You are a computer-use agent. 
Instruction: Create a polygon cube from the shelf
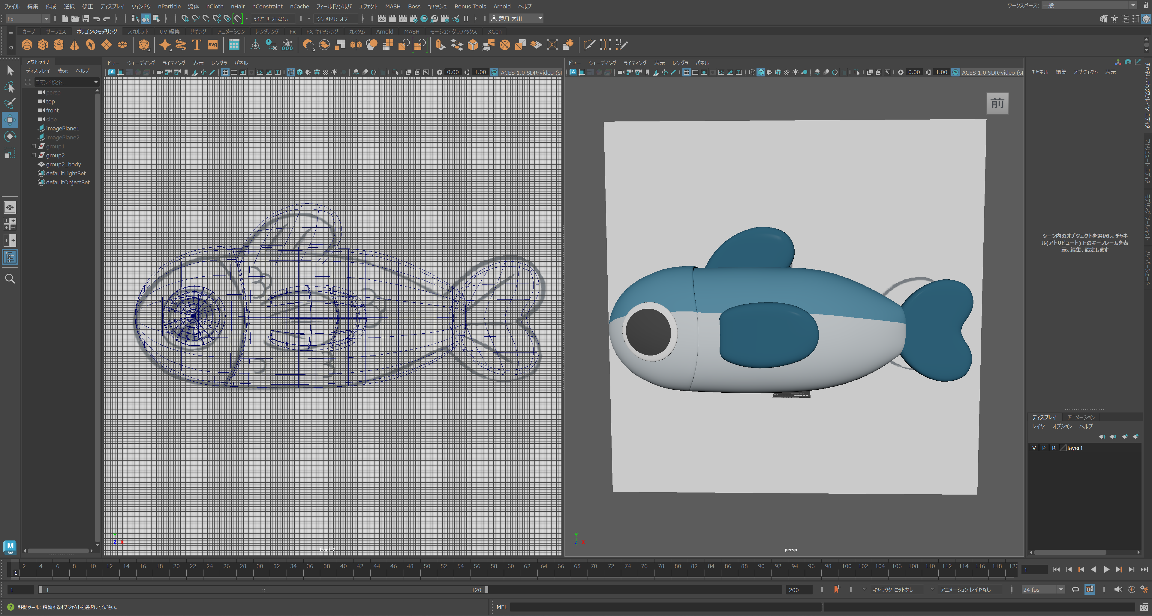[x=43, y=45]
